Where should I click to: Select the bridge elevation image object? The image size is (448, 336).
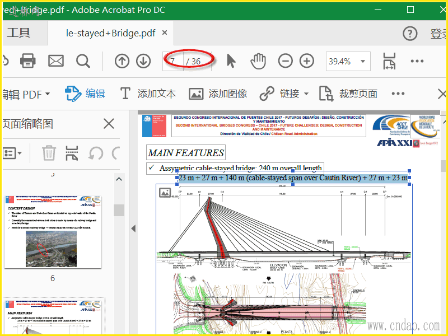284,259
